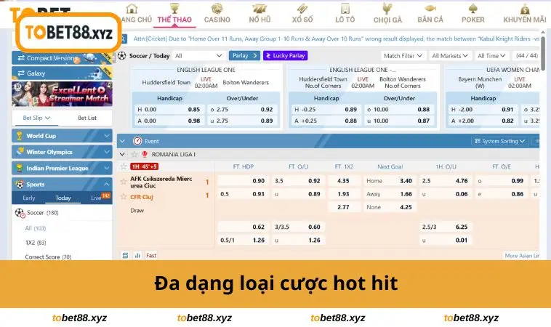This screenshot has width=551, height=327.
Task: Click the Nổ Hũ 777 icon
Action: [260, 8]
